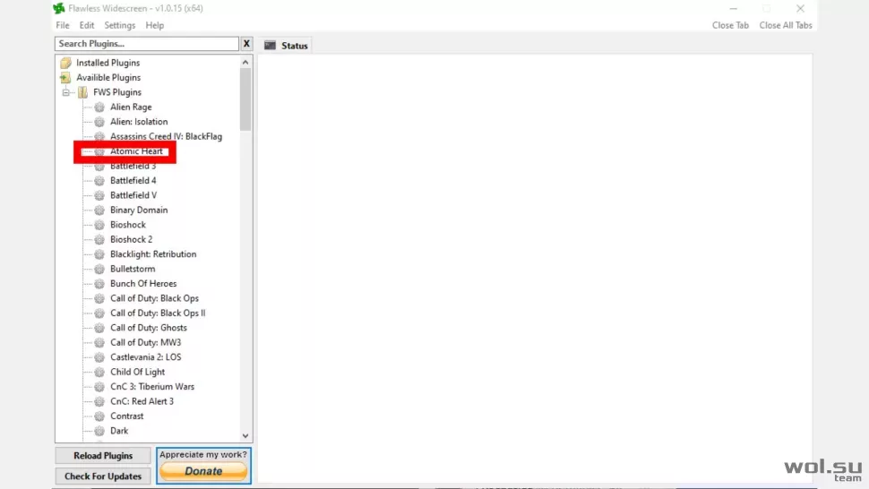Open the Help menu
Viewport: 869px width, 489px height.
pyautogui.click(x=155, y=25)
